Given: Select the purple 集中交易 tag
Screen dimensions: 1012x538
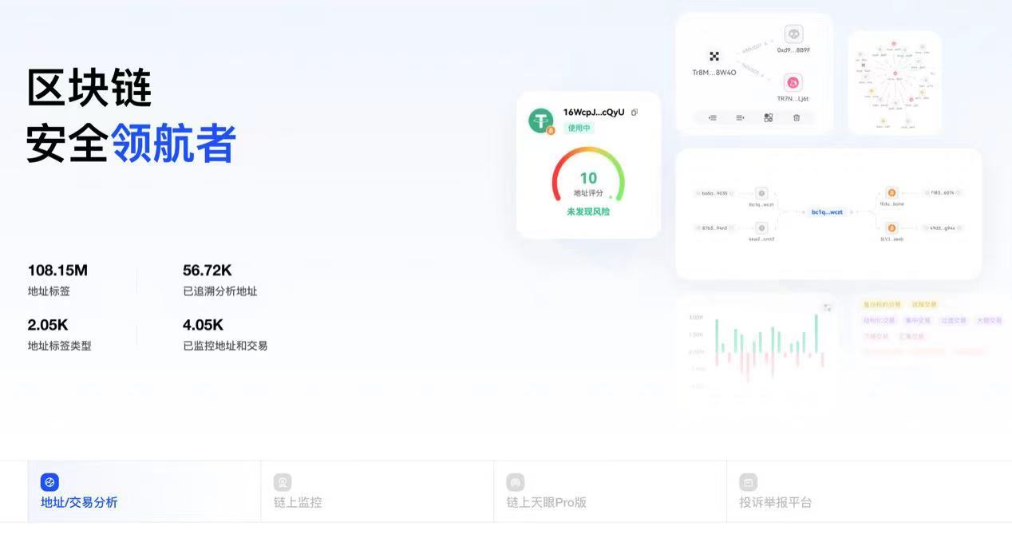Looking at the screenshot, I should coord(918,320).
